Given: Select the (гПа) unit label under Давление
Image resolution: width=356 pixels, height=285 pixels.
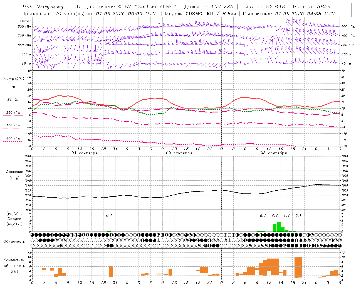Looking at the screenshot, I should point(14,178).
